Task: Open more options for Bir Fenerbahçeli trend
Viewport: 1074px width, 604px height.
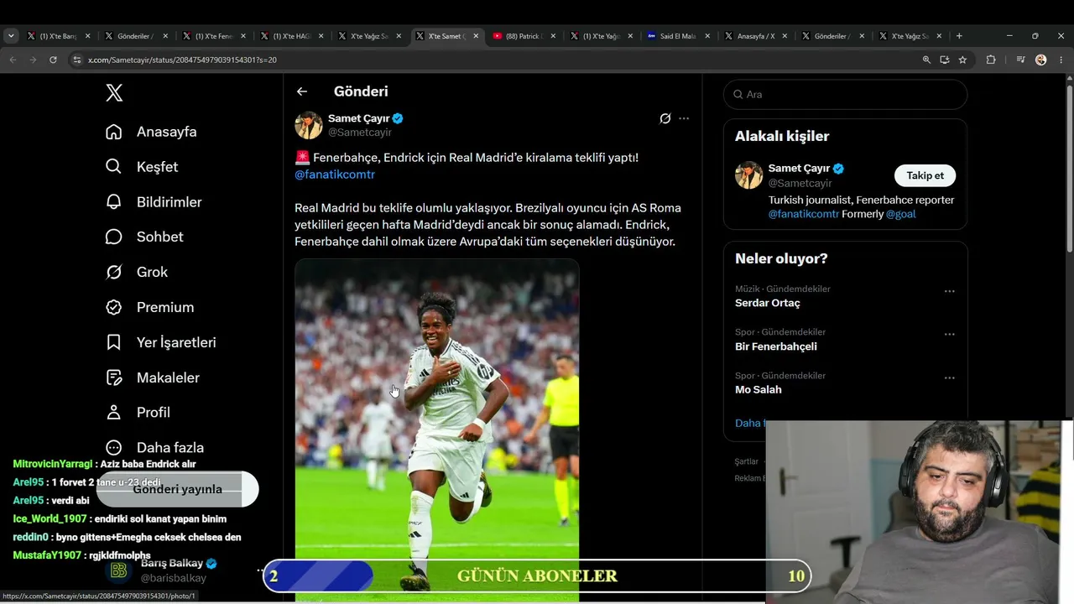Action: pos(950,334)
